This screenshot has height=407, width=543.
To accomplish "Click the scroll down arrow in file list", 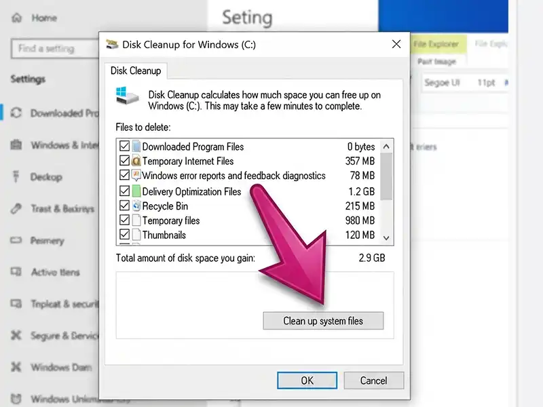I will point(386,238).
